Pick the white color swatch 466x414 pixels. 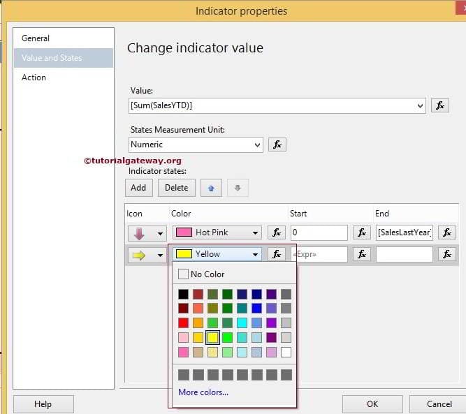coord(286,353)
